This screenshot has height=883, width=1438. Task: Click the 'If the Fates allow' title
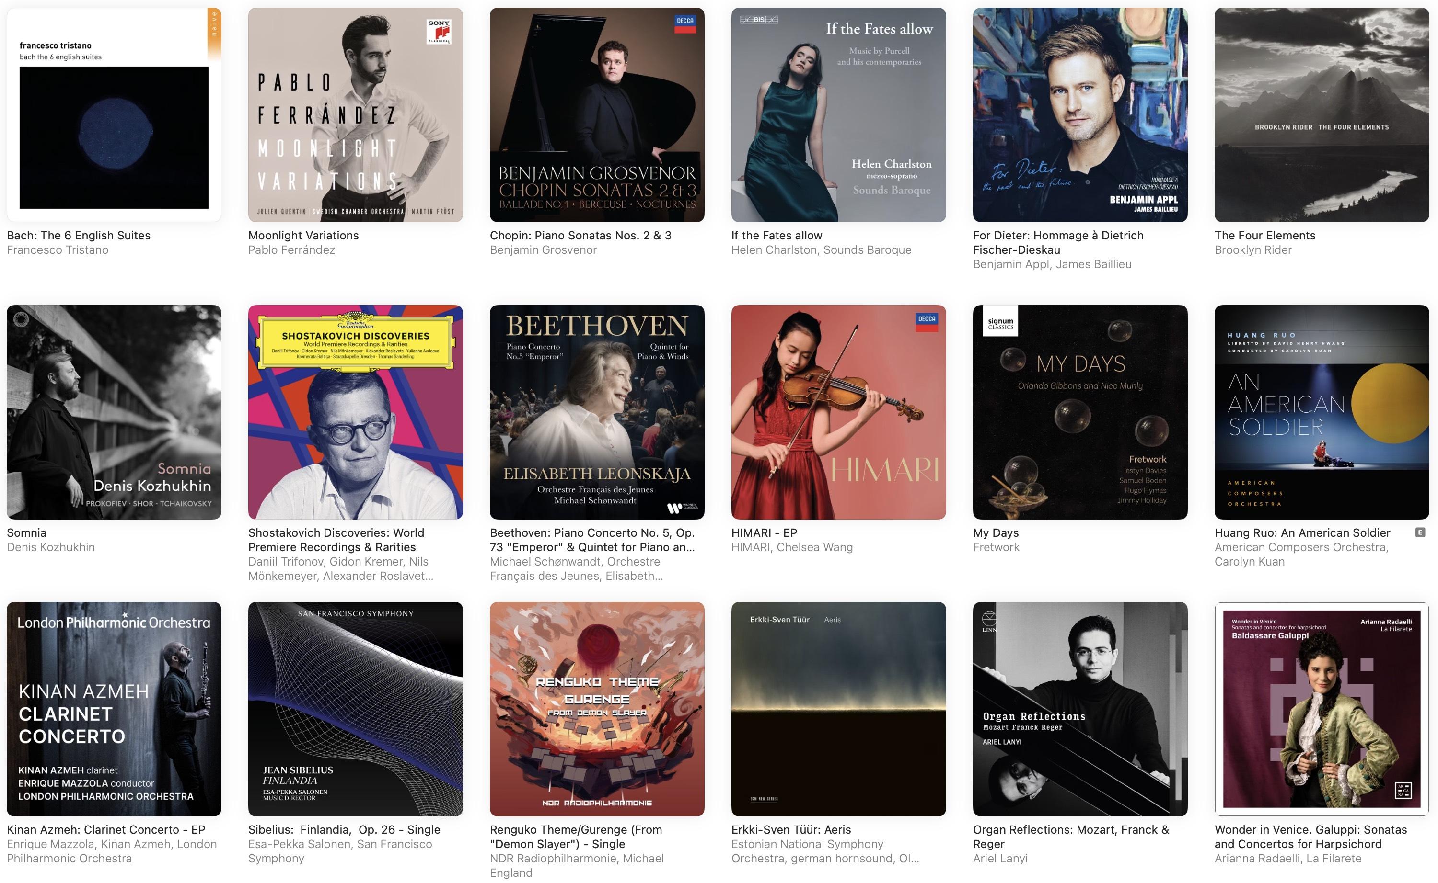click(x=777, y=235)
